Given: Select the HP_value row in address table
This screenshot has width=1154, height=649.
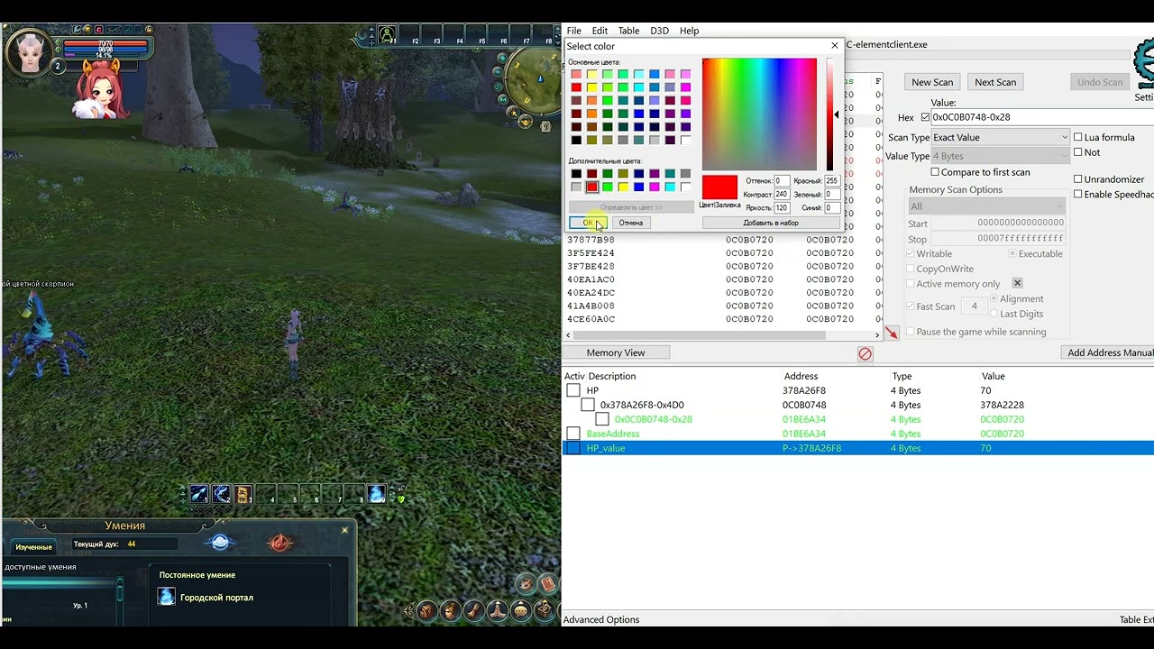Looking at the screenshot, I should coord(857,448).
